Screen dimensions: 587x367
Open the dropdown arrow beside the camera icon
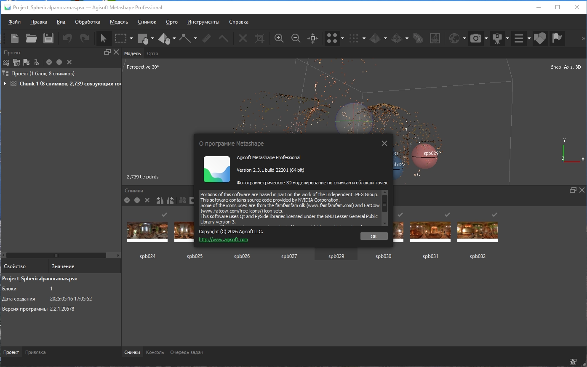(x=486, y=39)
